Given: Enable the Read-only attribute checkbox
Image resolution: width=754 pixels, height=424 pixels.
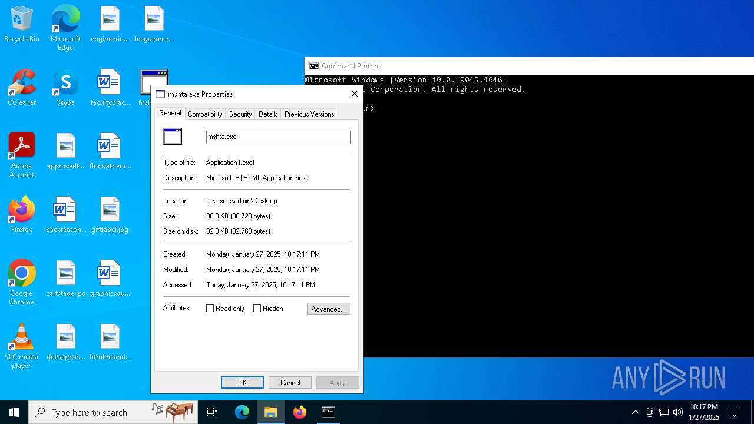Looking at the screenshot, I should coord(210,309).
